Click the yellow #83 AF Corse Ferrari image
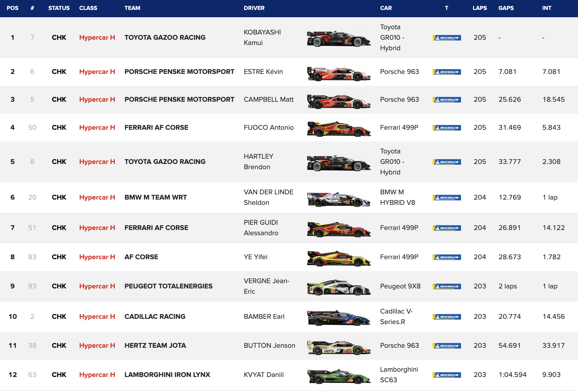Image resolution: width=578 pixels, height=391 pixels. point(338,258)
